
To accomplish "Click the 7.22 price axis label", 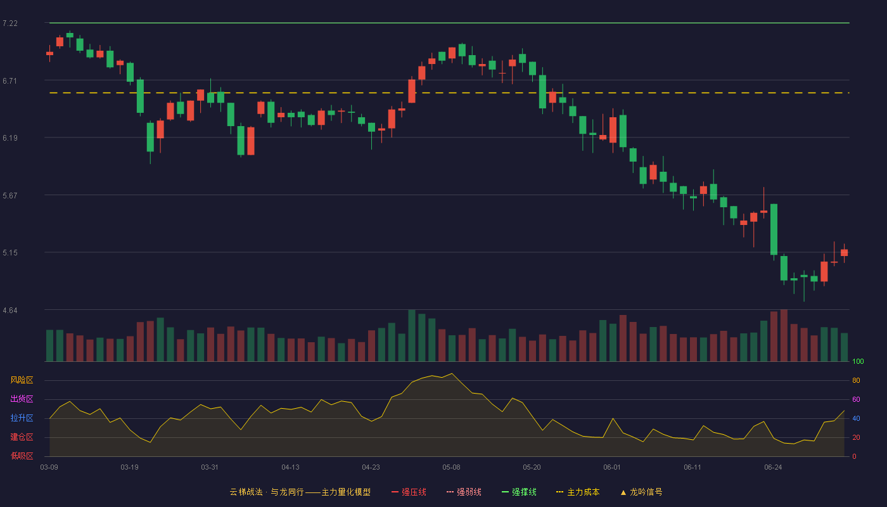I will click(x=10, y=23).
